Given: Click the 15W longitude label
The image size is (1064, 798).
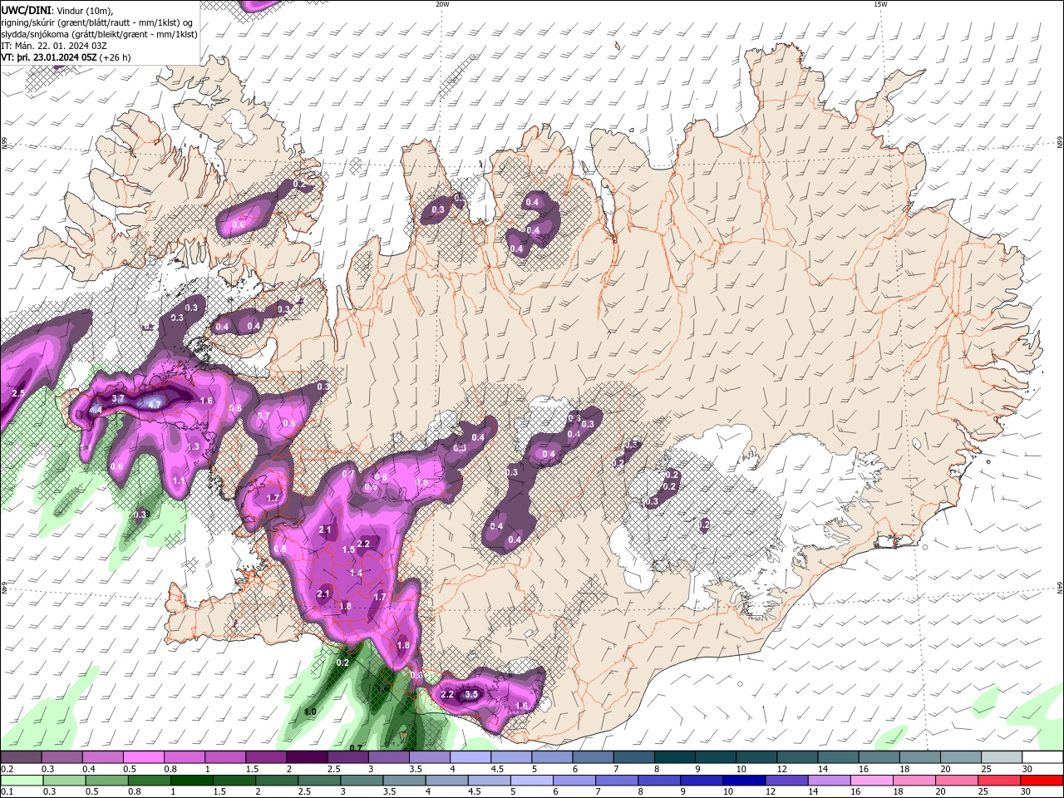Looking at the screenshot, I should pyautogui.click(x=880, y=4).
